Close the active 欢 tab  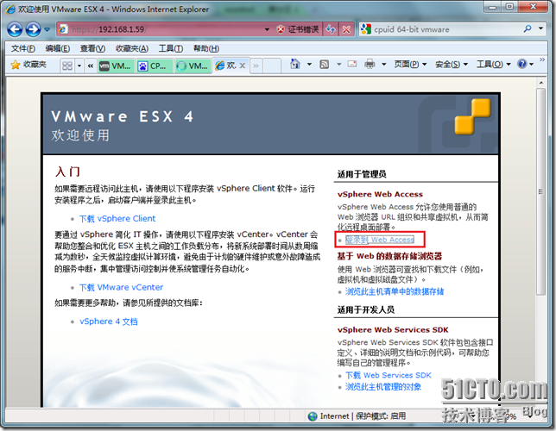[243, 66]
